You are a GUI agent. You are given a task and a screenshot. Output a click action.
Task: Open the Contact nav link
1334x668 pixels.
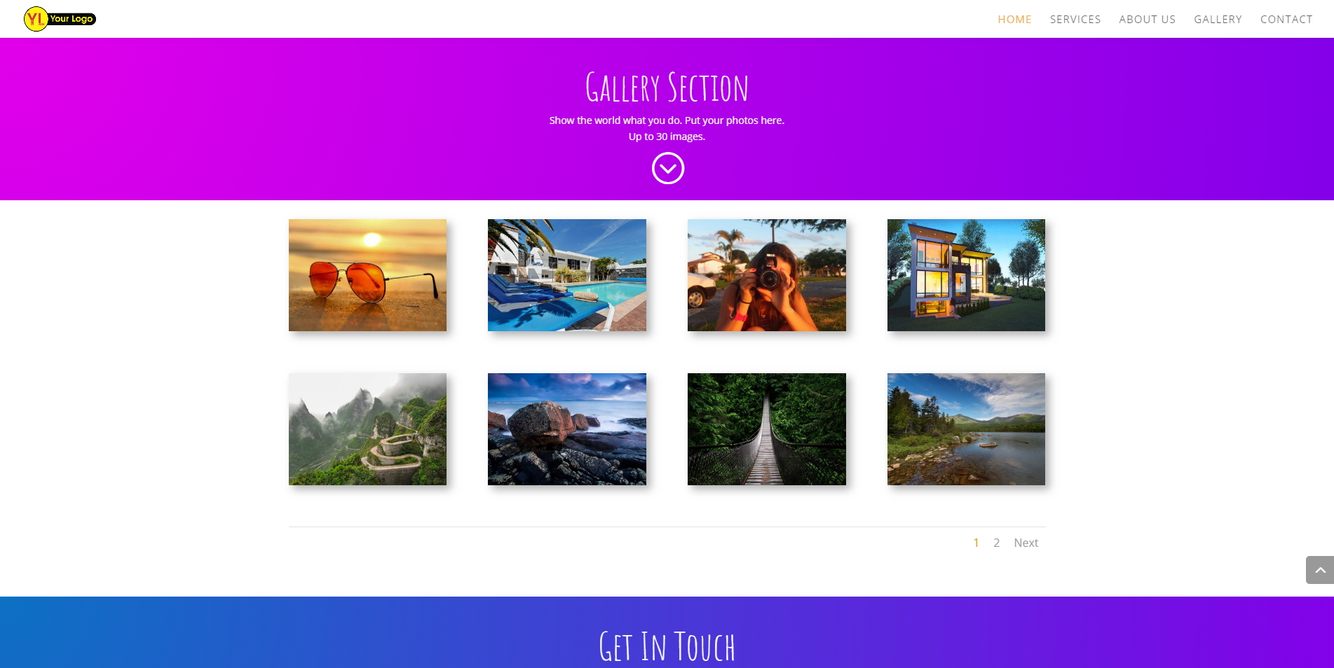(1286, 20)
